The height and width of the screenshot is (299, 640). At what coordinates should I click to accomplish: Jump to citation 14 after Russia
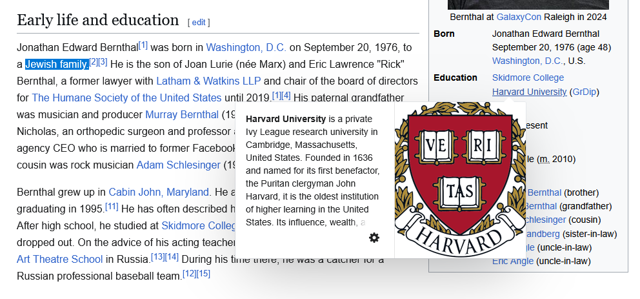(x=172, y=256)
